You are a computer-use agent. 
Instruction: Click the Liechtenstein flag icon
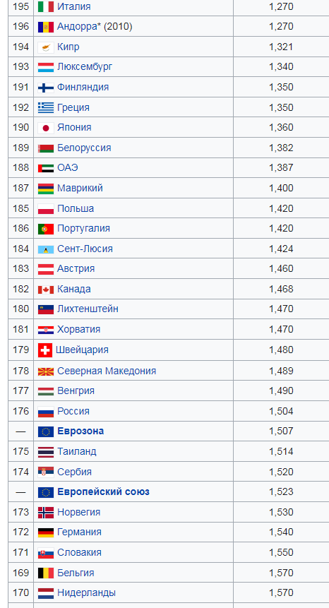(46, 309)
